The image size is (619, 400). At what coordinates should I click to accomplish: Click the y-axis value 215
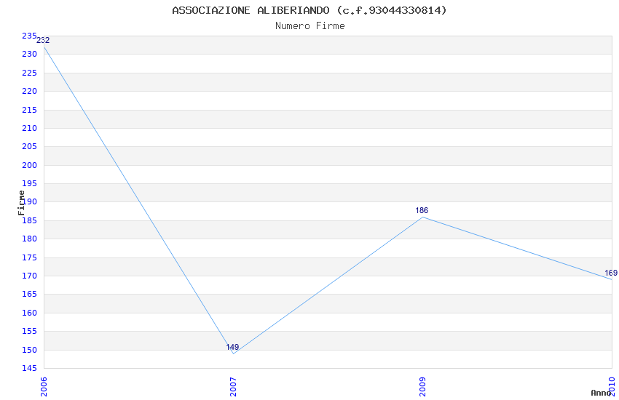[29, 110]
